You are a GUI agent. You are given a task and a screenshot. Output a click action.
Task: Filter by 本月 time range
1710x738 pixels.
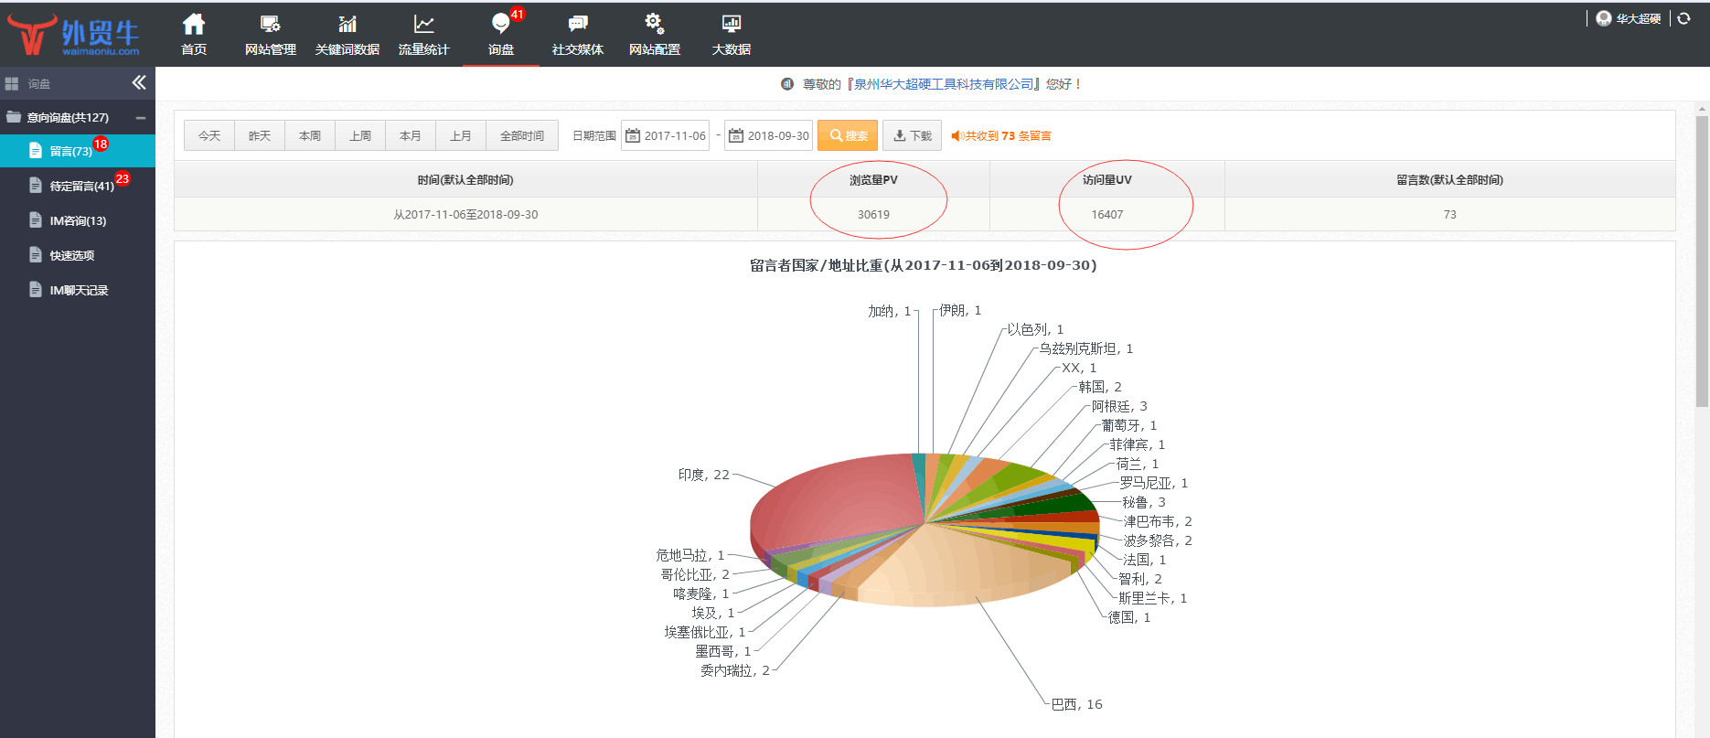click(411, 135)
